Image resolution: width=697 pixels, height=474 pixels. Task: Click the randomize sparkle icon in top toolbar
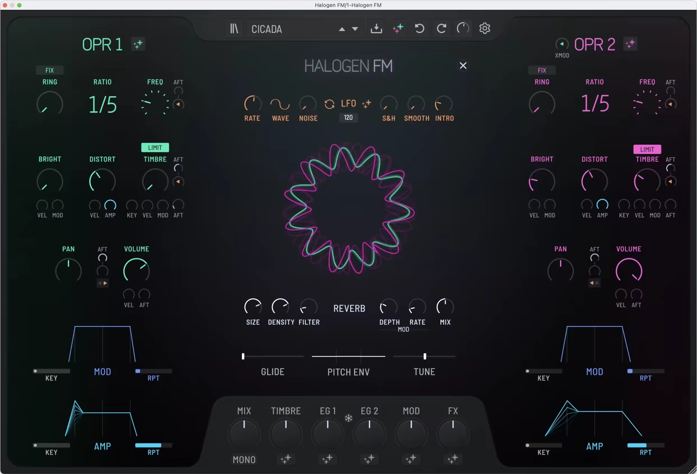coord(398,29)
